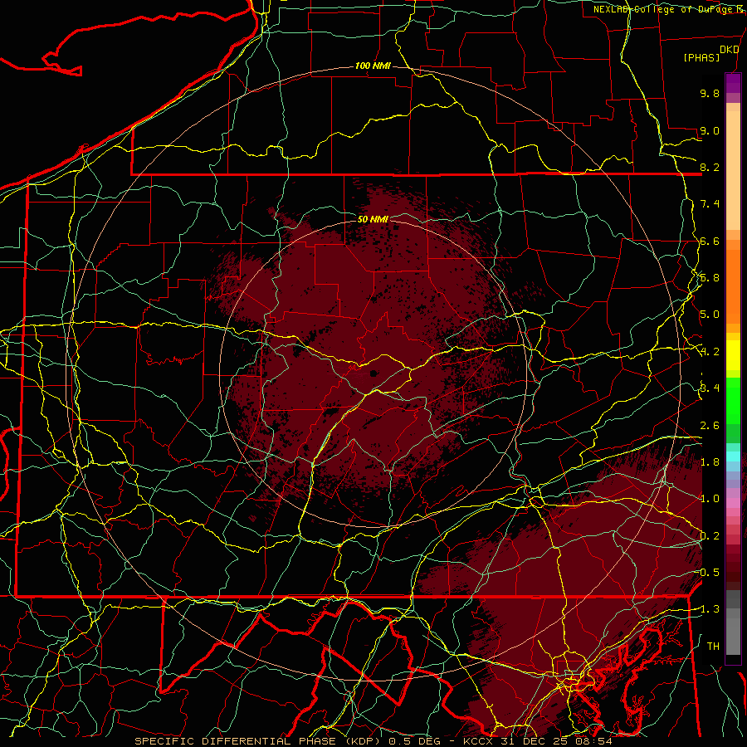
Task: Click the 0.2 legend value
Action: [710, 536]
